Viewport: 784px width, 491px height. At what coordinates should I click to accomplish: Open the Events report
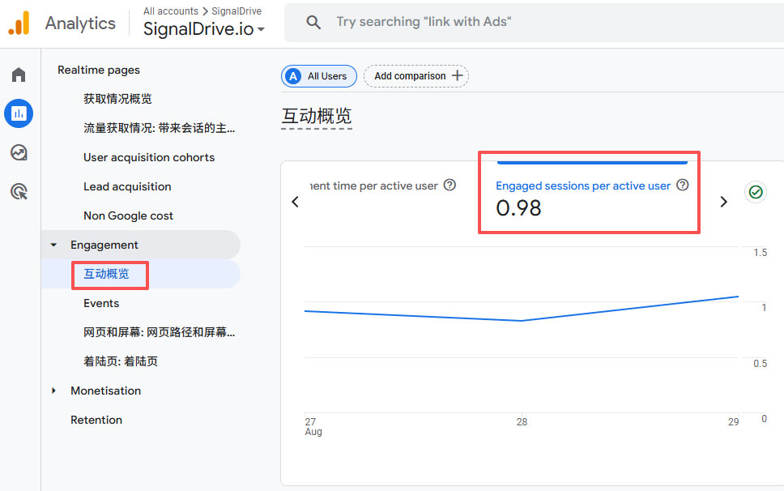click(101, 303)
